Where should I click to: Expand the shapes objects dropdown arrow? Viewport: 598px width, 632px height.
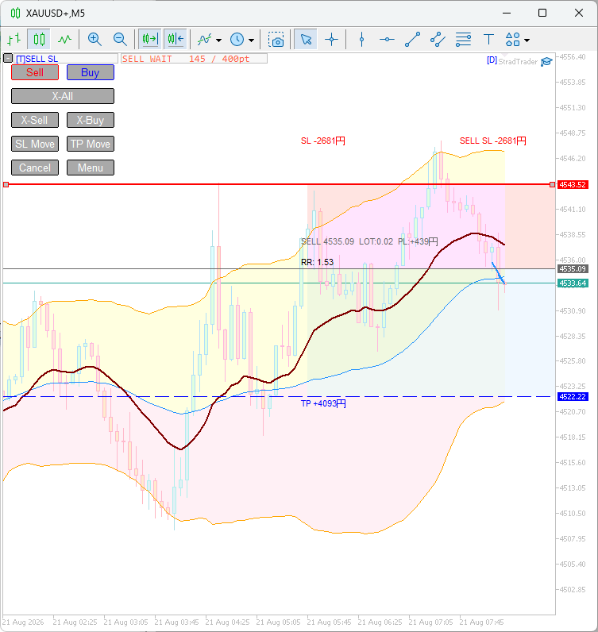[527, 40]
